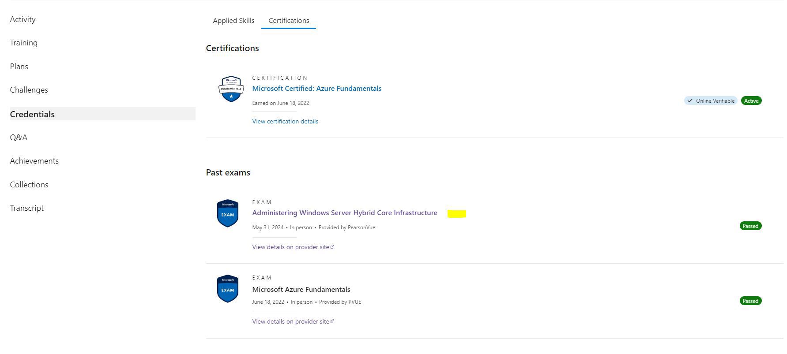Open Collections in the sidebar
Screen dimensions: 787x354
29,185
